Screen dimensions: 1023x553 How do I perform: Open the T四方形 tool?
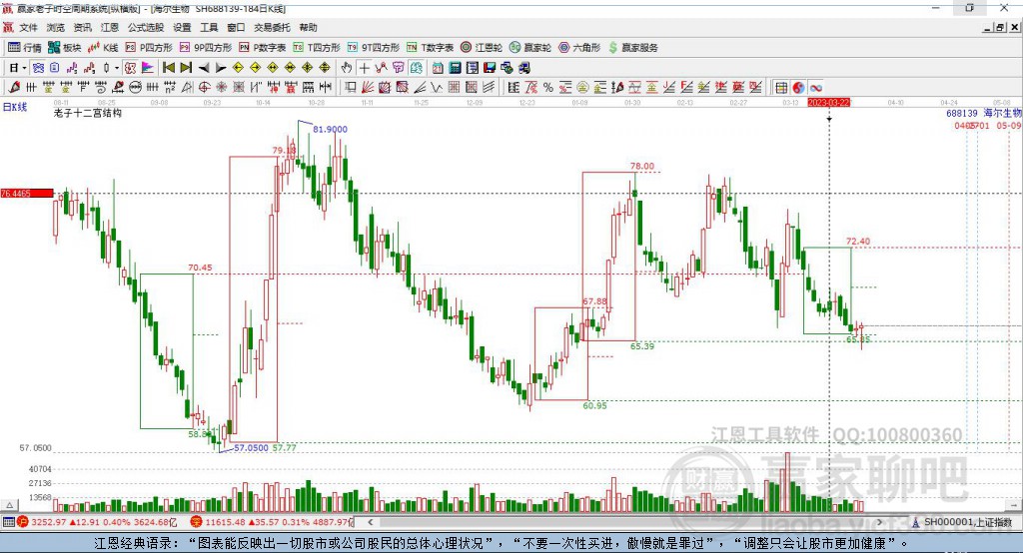tap(317, 48)
